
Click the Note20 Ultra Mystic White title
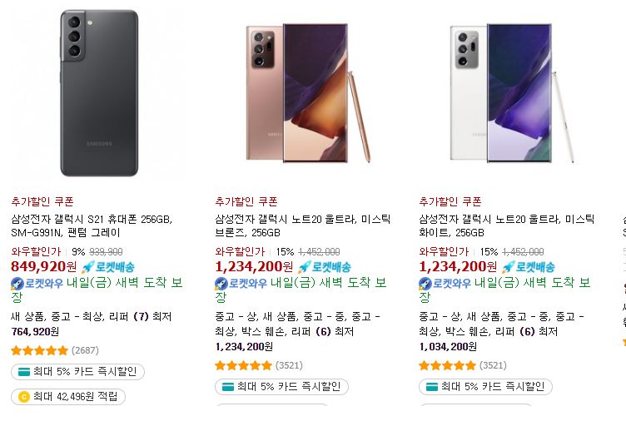pyautogui.click(x=507, y=225)
